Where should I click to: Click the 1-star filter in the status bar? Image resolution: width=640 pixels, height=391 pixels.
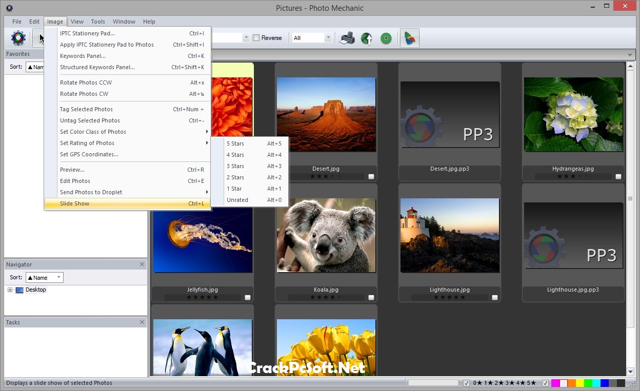click(x=488, y=383)
